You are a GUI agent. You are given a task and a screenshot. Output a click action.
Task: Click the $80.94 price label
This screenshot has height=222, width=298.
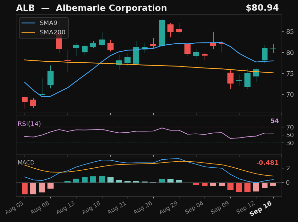[x=262, y=8]
